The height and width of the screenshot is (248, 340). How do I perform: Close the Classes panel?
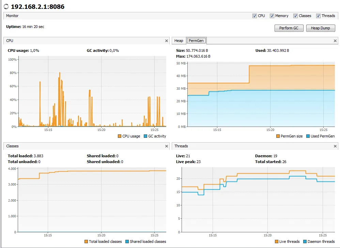[x=167, y=146]
